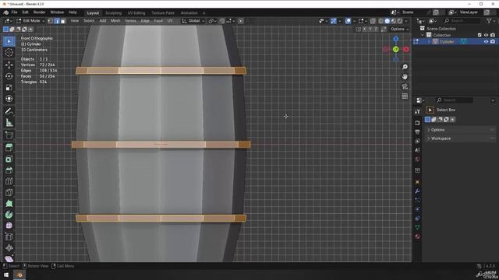This screenshot has height=280, width=499.
Task: Open the Edit Mode dropdown
Action: point(30,21)
